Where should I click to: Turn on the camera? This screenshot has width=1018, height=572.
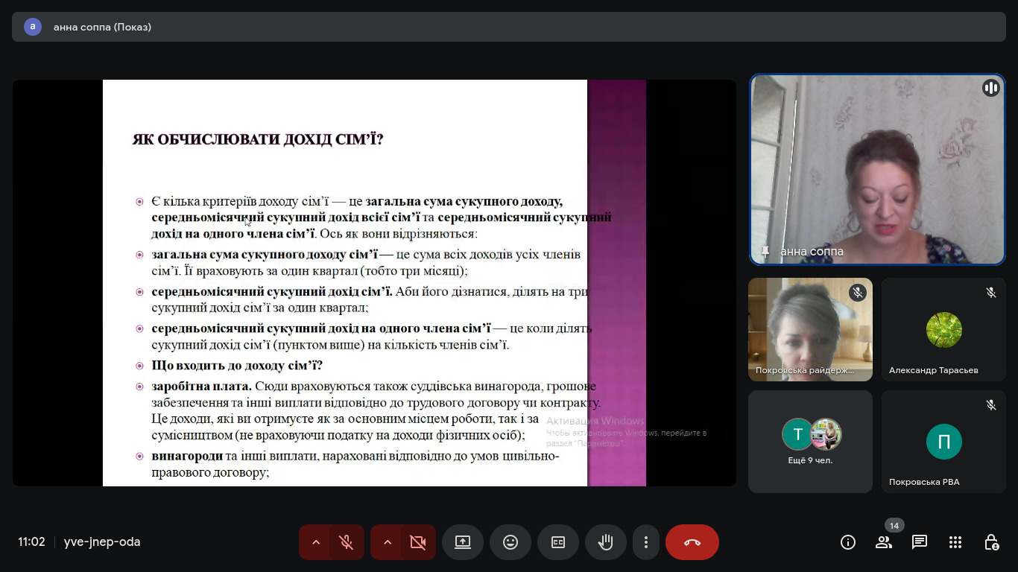pos(417,542)
